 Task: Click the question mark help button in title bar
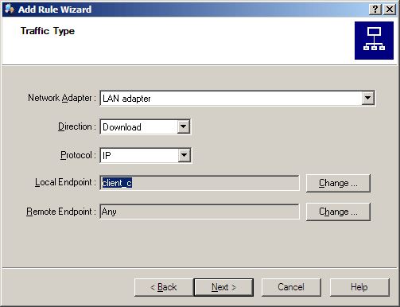[x=375, y=10]
